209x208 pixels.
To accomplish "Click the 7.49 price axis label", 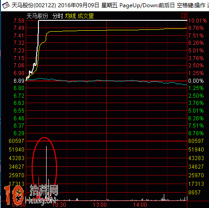I will [19, 28].
